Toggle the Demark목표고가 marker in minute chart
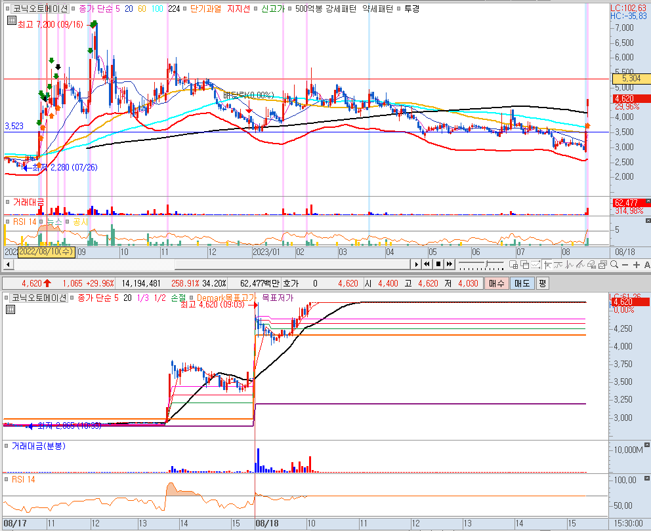The image size is (651, 531). [191, 298]
